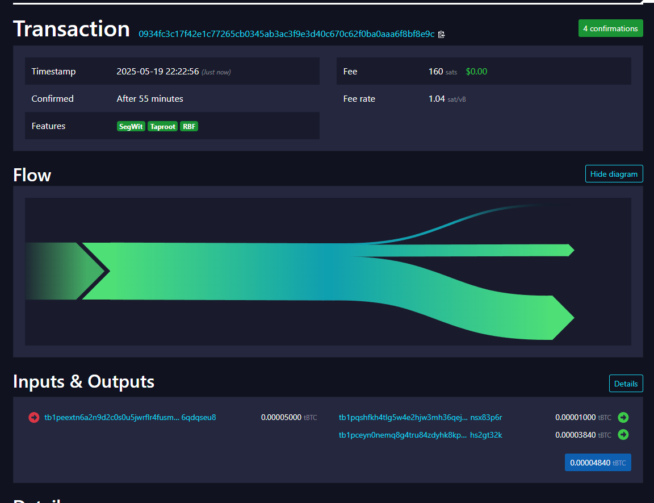
Task: Click the timestamp 2025-05-19 22:22:56
Action: click(x=158, y=72)
